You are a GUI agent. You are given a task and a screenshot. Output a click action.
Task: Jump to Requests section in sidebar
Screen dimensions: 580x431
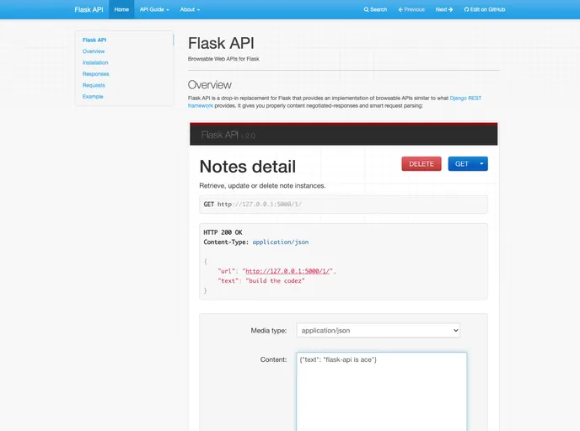tap(94, 85)
